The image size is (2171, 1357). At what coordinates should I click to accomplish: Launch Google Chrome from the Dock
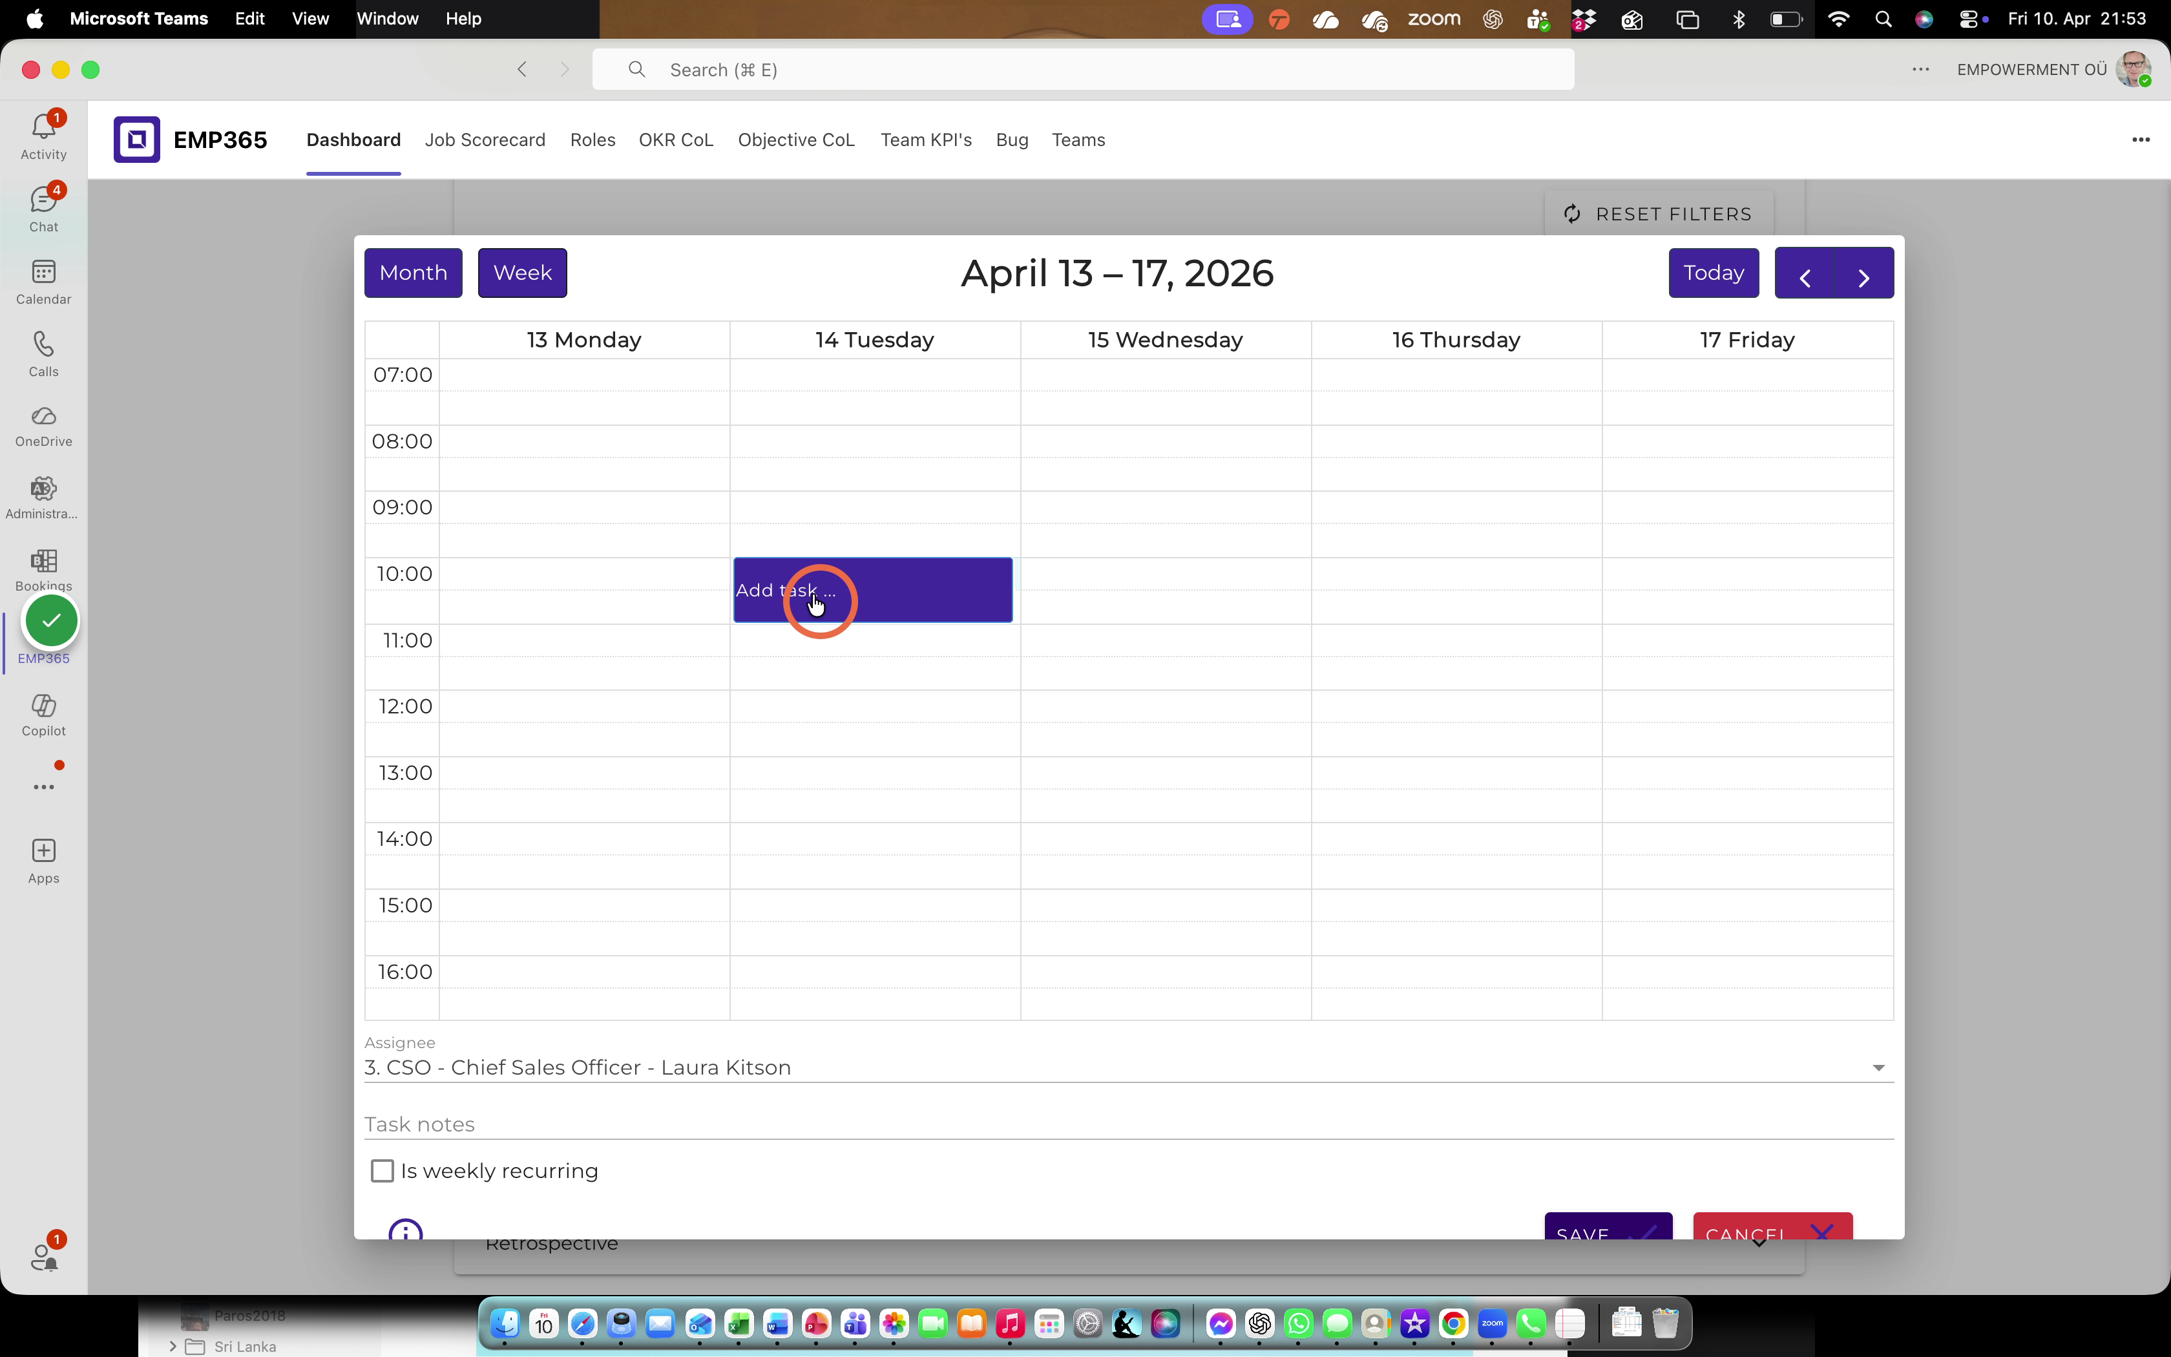[1453, 1323]
